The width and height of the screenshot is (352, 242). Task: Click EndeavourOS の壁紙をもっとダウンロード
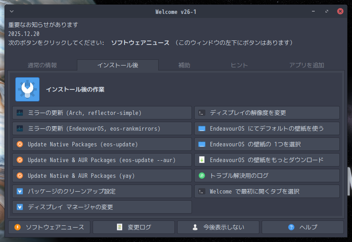tap(267, 160)
